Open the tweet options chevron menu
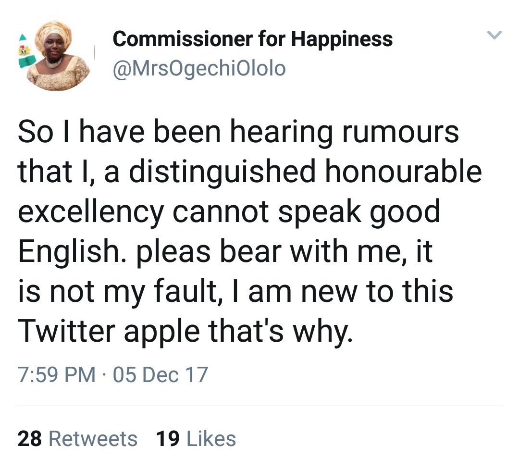 494,35
